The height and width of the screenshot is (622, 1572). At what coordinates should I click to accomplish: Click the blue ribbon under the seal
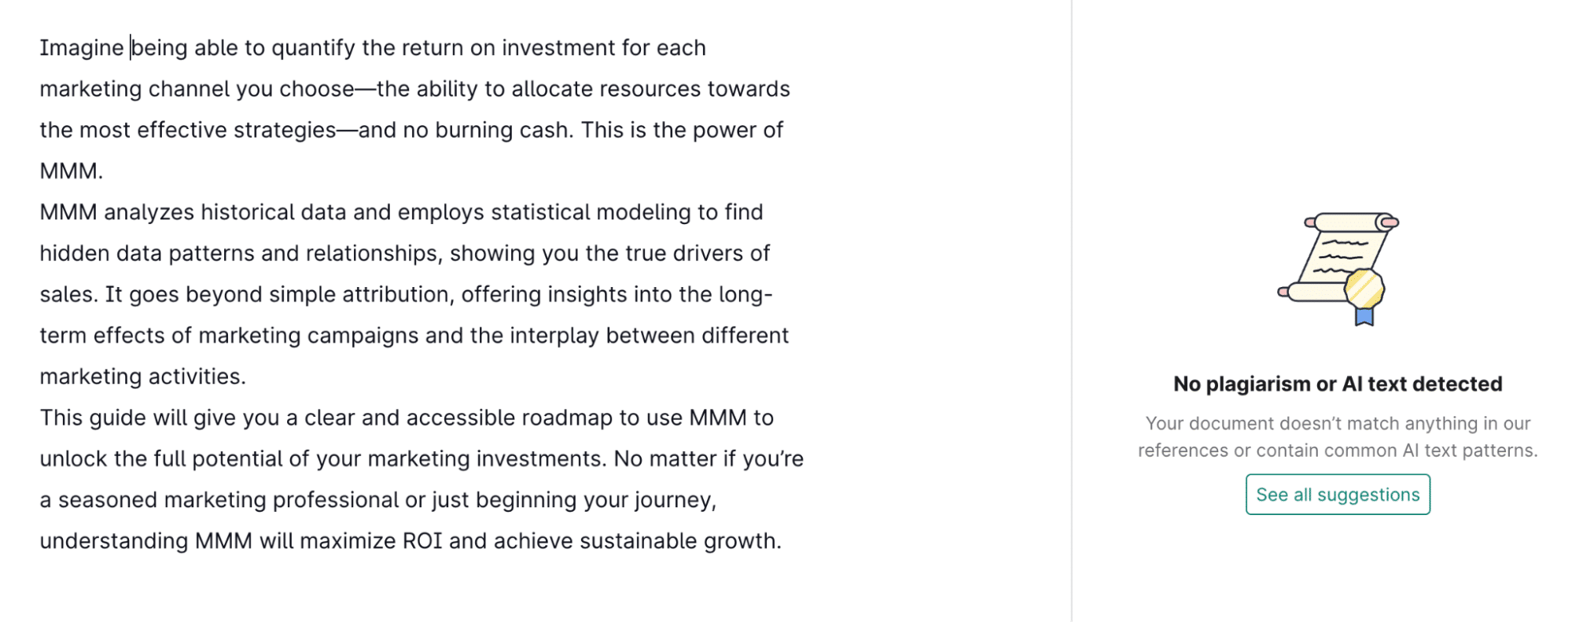tap(1364, 317)
